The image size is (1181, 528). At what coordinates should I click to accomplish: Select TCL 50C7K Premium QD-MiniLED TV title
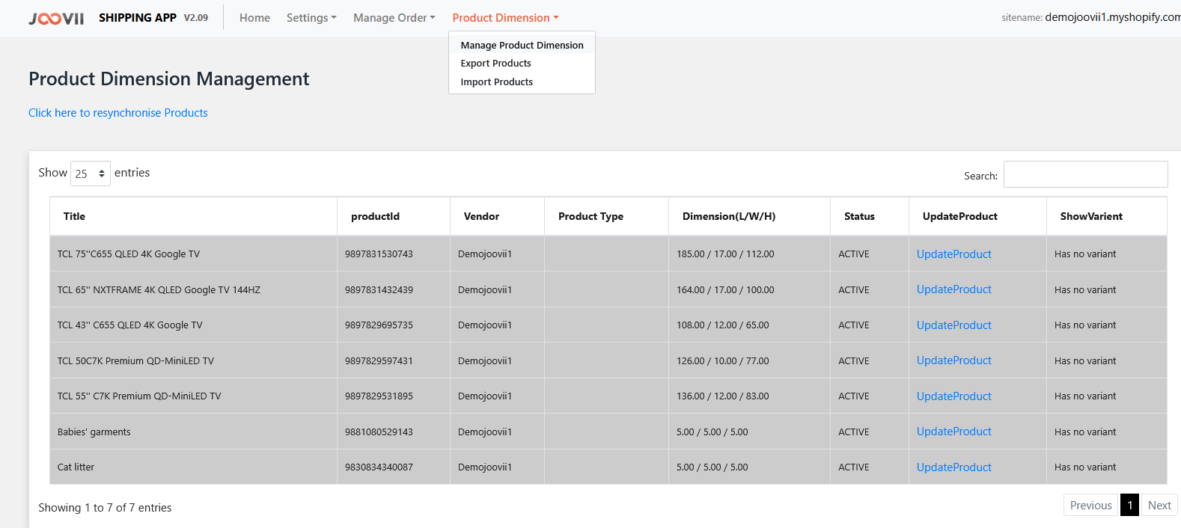135,361
